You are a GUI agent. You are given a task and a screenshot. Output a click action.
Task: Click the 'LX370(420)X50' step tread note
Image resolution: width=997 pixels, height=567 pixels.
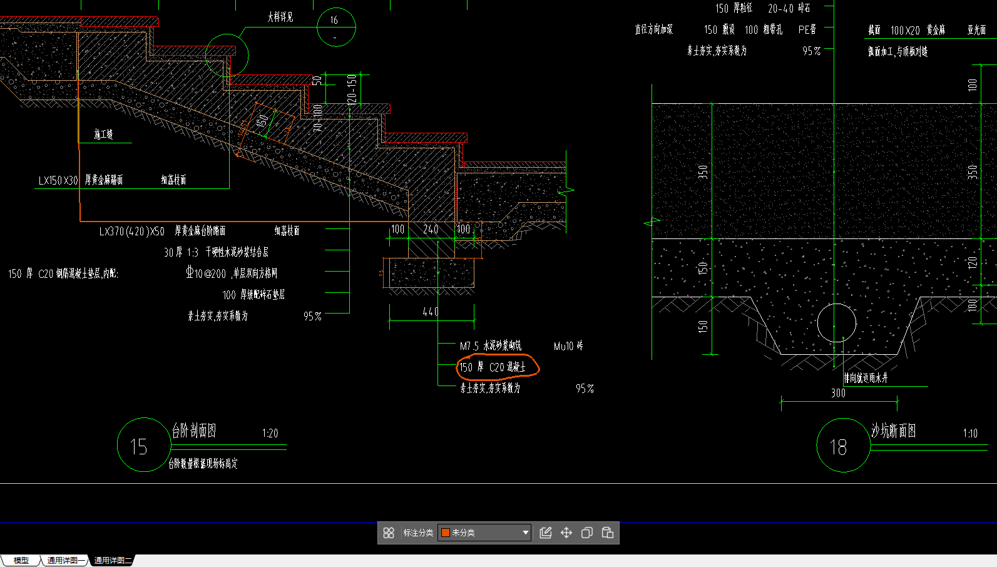tap(162, 231)
